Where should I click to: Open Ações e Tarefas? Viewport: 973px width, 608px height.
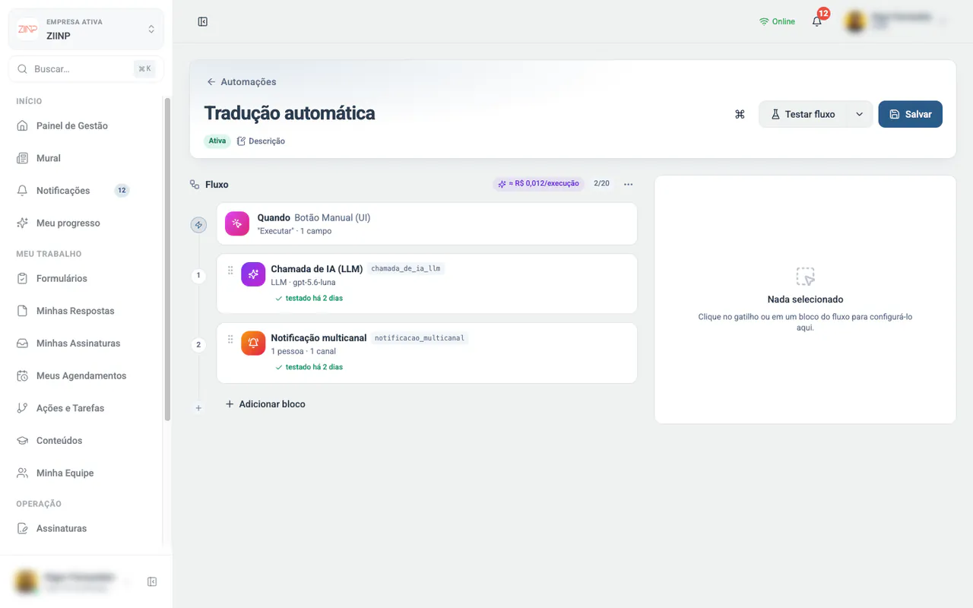coord(86,408)
